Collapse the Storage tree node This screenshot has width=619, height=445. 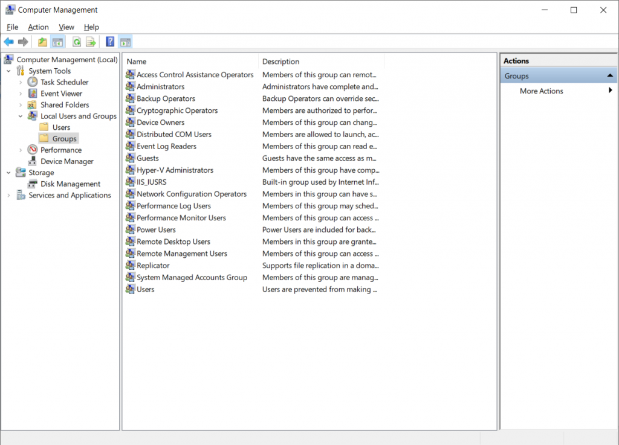tap(8, 173)
